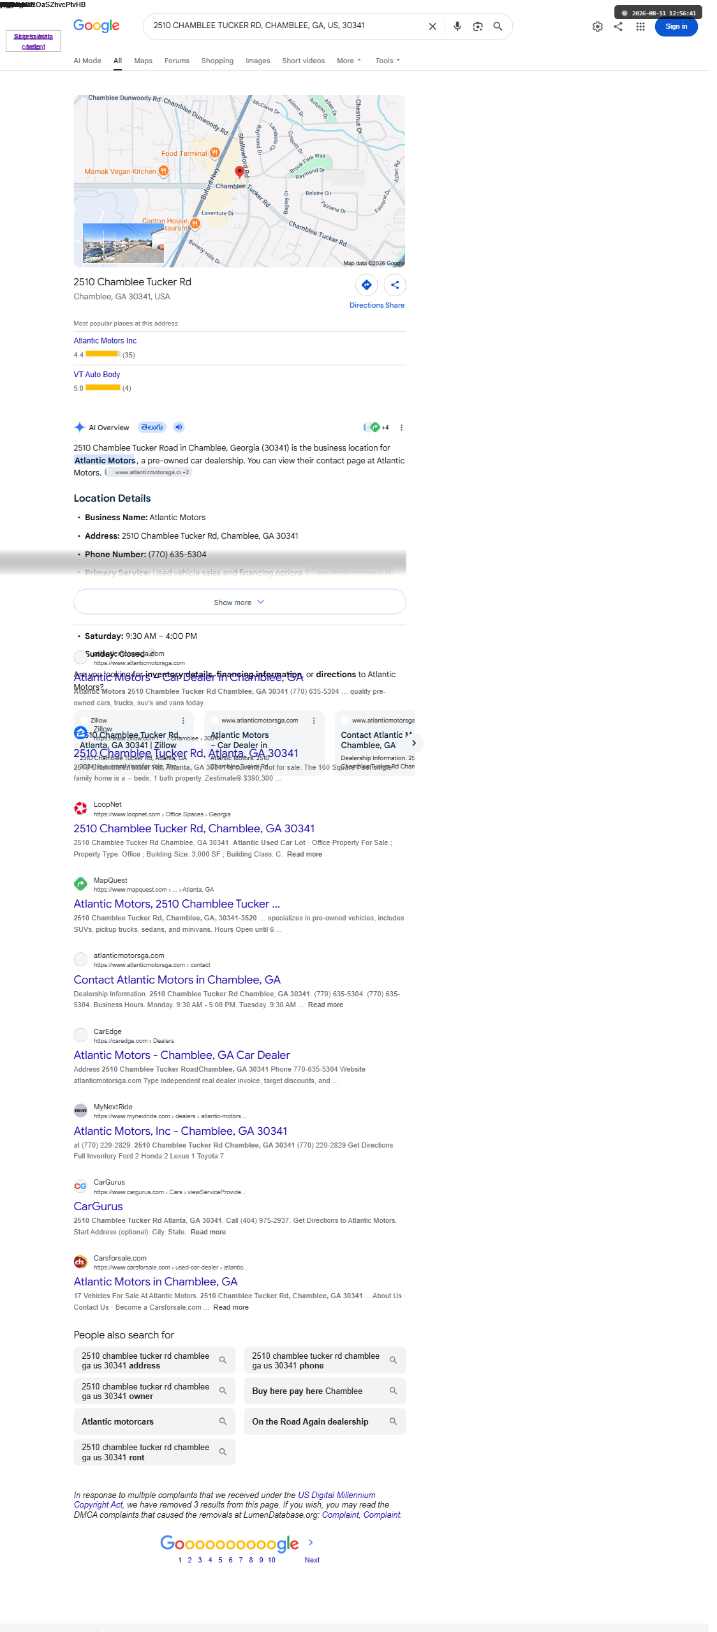Click CarGurus favicon

[x=80, y=1186]
